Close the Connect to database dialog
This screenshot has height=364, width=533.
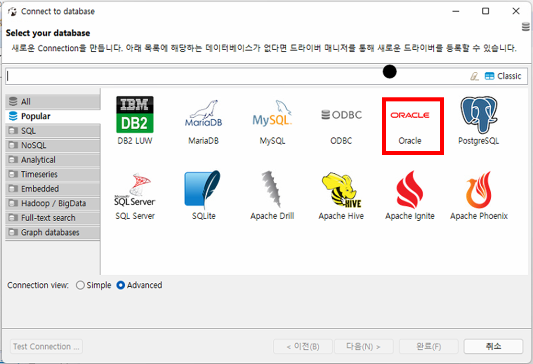(515, 11)
